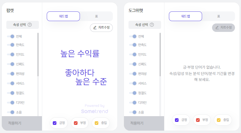Toggle 청결도 attribute in 도그위햇 panel
241x133 pixels.
133,93
